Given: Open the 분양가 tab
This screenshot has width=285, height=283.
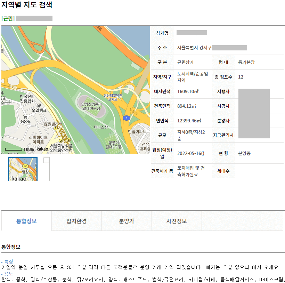Looking at the screenshot, I should (127, 221).
